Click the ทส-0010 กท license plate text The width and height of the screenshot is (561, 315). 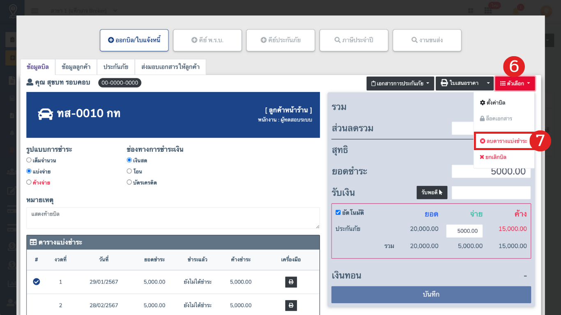[x=89, y=114]
